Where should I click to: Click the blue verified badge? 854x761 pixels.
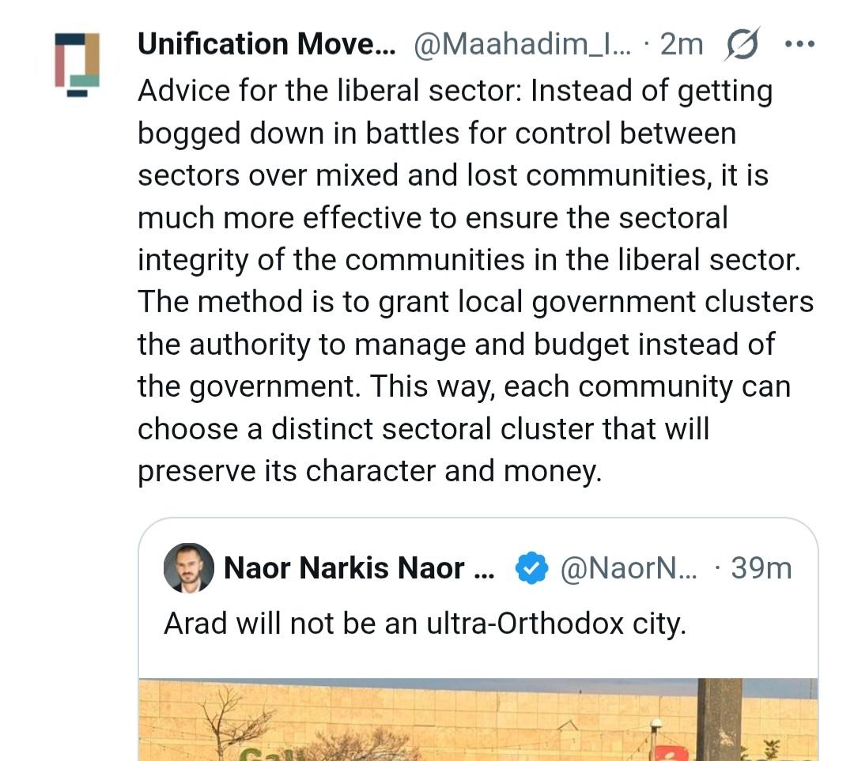tap(532, 568)
